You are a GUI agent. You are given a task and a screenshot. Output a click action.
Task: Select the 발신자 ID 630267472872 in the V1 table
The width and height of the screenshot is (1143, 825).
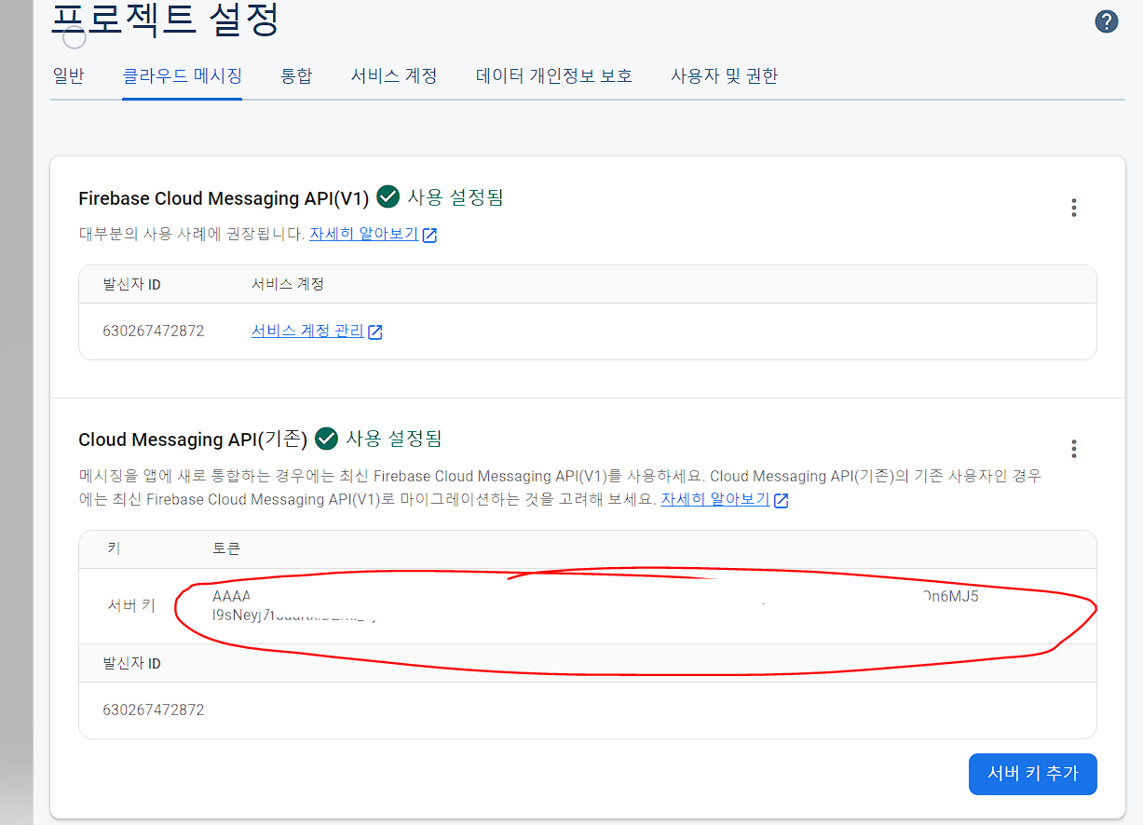click(x=153, y=331)
